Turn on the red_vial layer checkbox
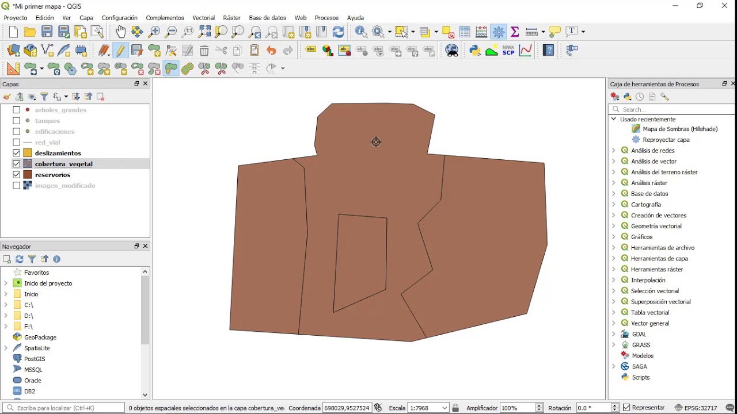This screenshot has width=737, height=414. 17,143
